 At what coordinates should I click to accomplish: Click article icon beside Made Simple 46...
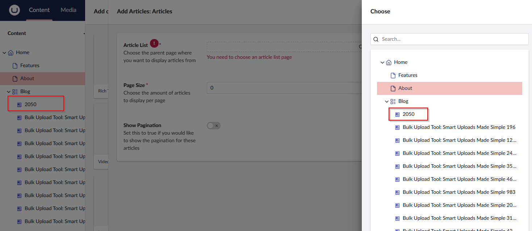pos(397,179)
